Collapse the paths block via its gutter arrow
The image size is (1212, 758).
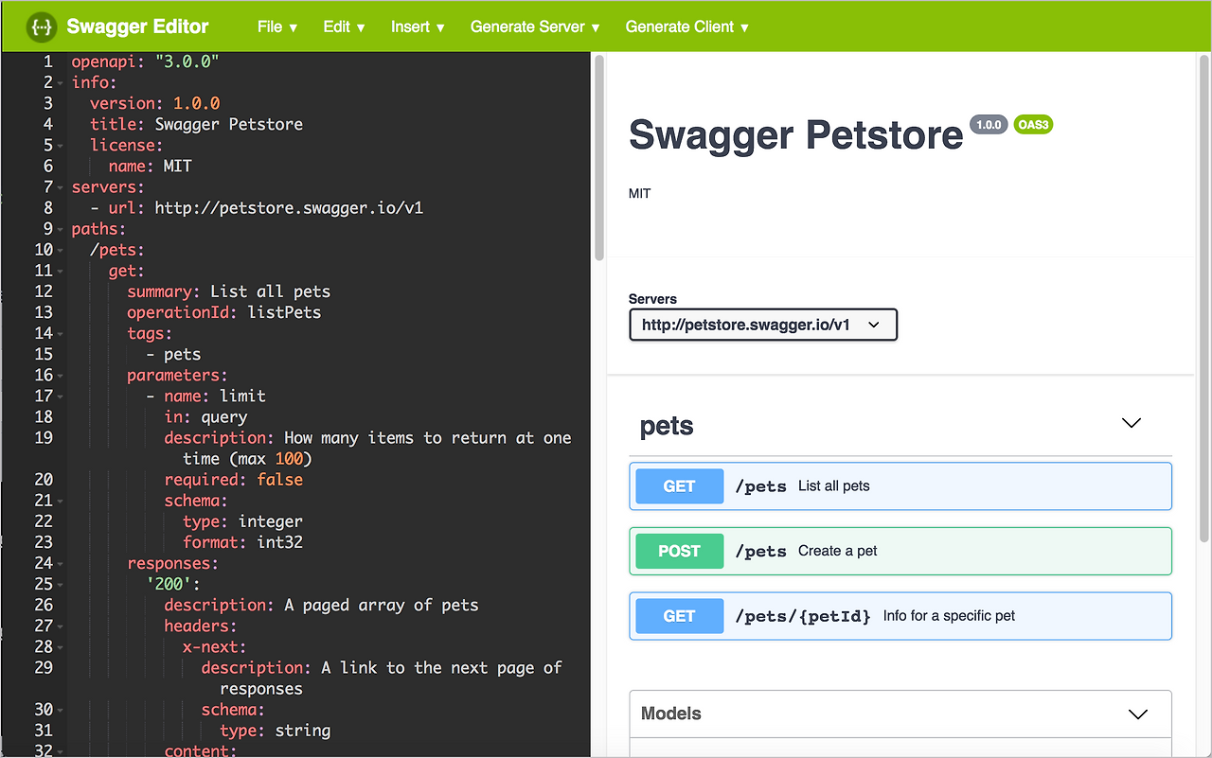click(x=59, y=228)
